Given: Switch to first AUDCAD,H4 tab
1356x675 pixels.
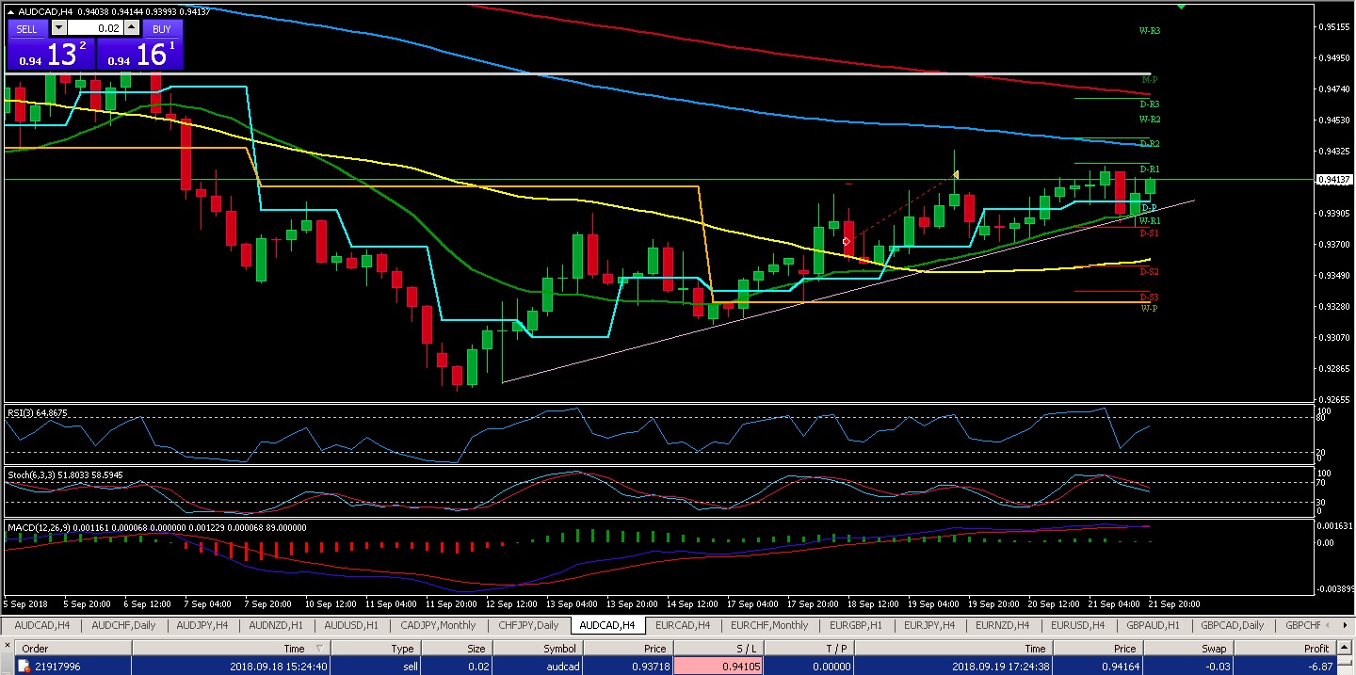Looking at the screenshot, I should click(x=42, y=625).
